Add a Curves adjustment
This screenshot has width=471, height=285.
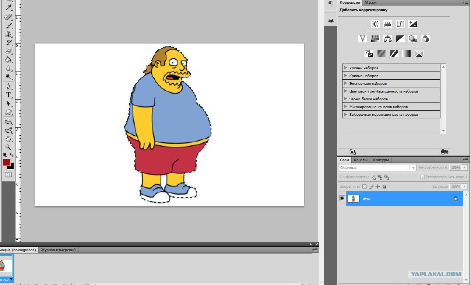(400, 24)
